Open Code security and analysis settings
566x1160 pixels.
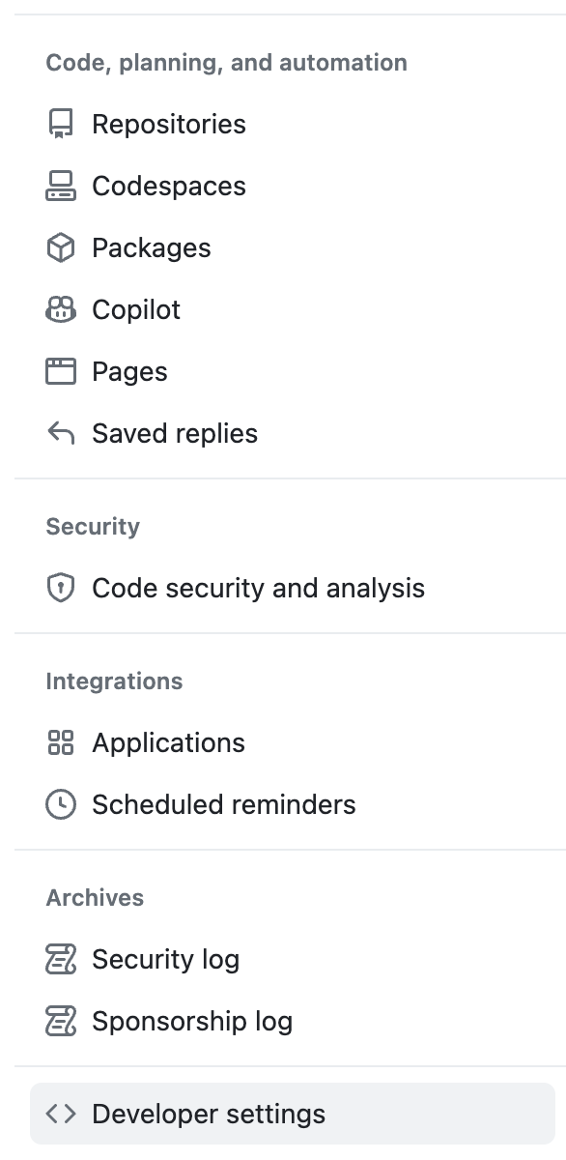[257, 588]
